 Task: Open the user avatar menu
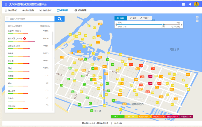196,4
